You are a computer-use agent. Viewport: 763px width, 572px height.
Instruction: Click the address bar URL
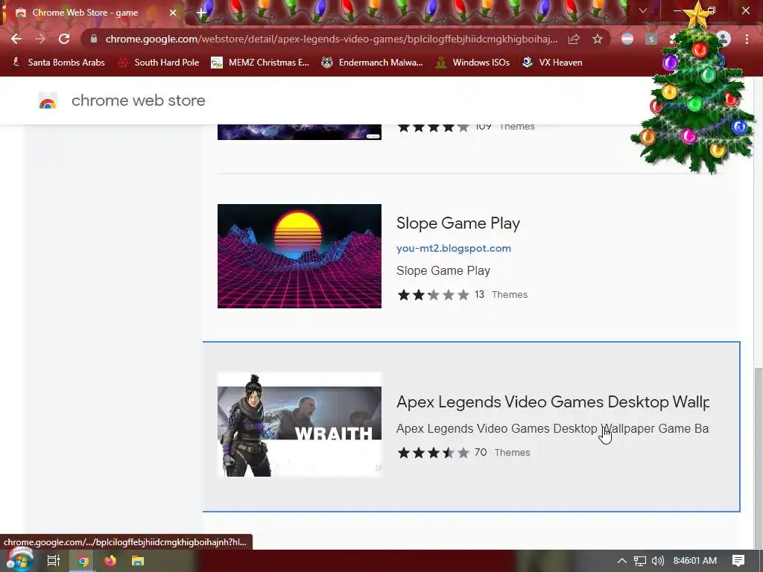pyautogui.click(x=331, y=39)
